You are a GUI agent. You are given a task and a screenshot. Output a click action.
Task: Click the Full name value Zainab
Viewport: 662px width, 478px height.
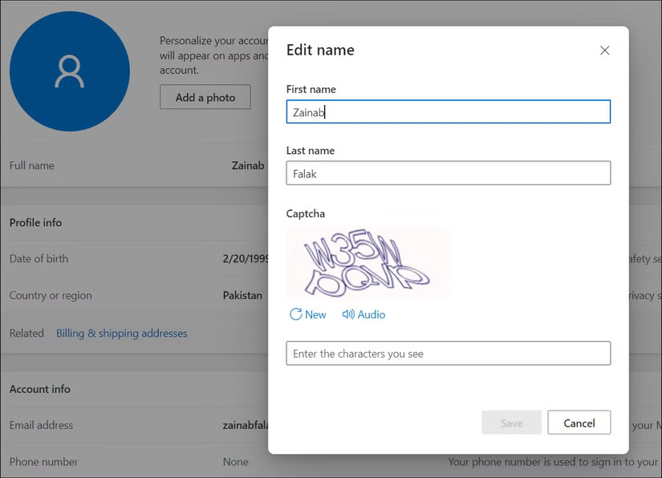[249, 165]
